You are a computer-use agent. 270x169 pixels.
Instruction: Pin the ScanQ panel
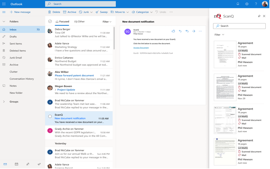point(259,16)
